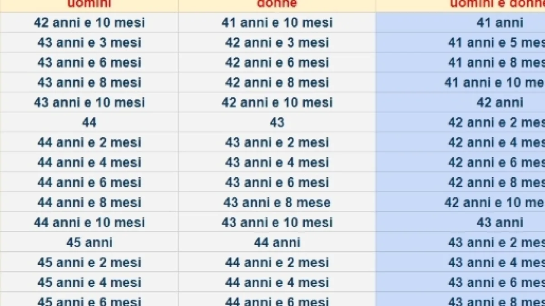The width and height of the screenshot is (545, 306).
Task: Click the '44 anni e 10 mesi' cell
Action: click(89, 222)
